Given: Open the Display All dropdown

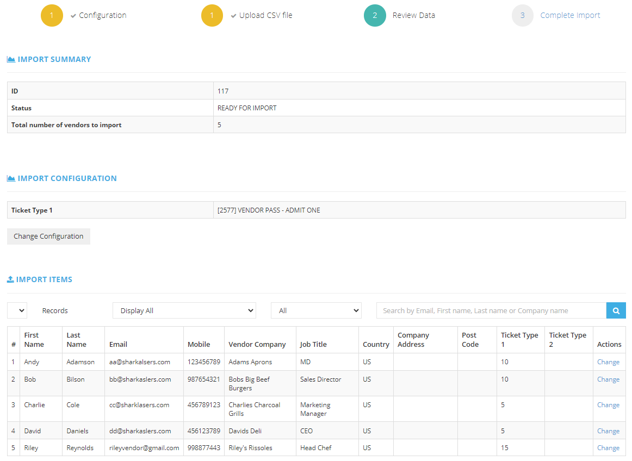Looking at the screenshot, I should (x=184, y=311).
